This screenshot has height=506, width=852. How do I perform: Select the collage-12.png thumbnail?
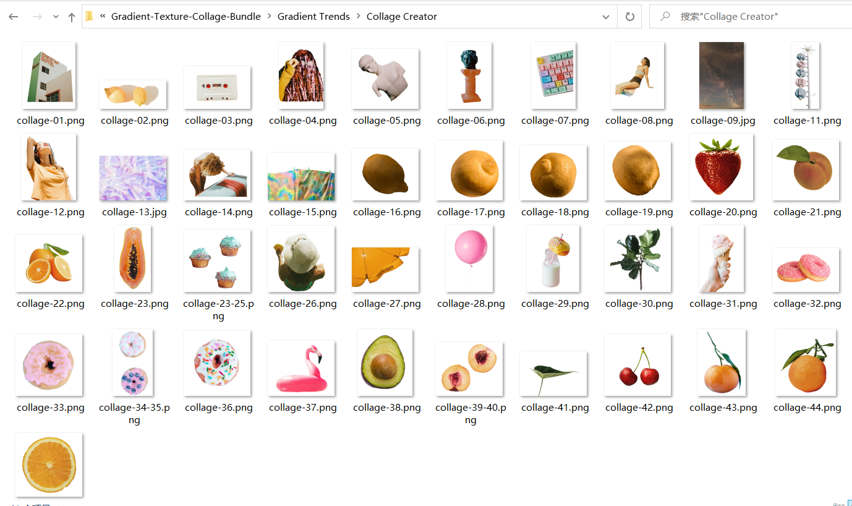point(49,167)
